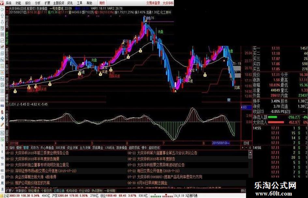Viewport: 308px width, 198px height.
Task: Open the 资讯 menu
Action: pos(70,3)
